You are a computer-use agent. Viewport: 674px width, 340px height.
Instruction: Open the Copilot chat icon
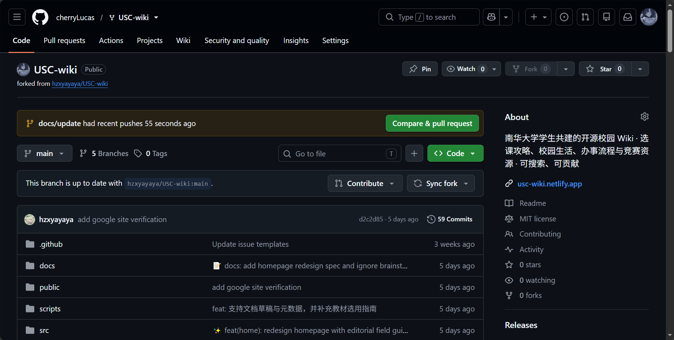click(x=491, y=17)
